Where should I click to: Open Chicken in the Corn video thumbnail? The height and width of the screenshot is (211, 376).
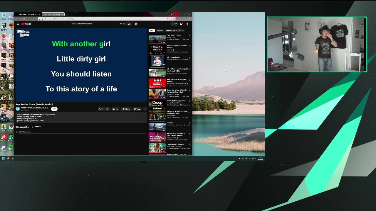pos(157,94)
